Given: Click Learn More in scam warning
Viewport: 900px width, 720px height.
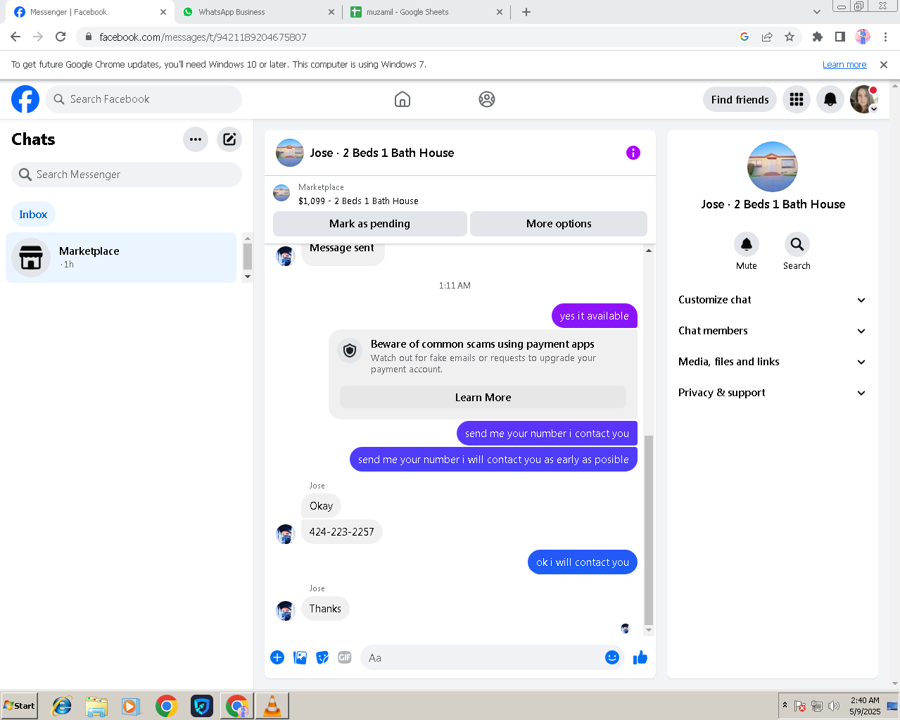Looking at the screenshot, I should (483, 398).
